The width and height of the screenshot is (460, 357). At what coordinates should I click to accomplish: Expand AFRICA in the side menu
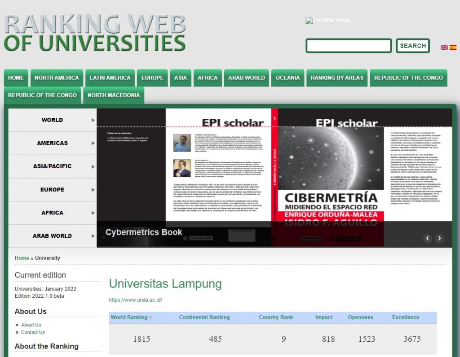tap(53, 213)
